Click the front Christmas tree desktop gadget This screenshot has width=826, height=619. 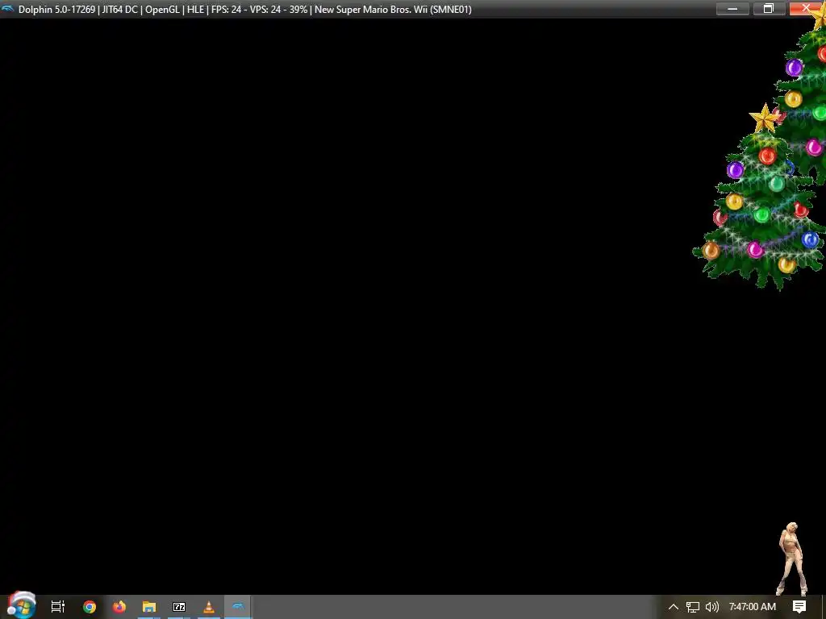click(x=758, y=197)
